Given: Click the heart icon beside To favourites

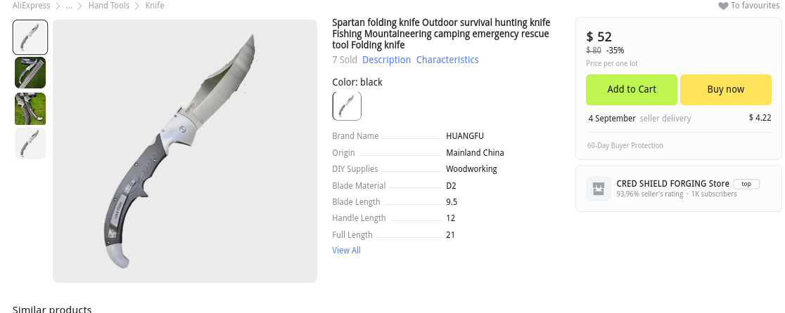Looking at the screenshot, I should pos(723,6).
